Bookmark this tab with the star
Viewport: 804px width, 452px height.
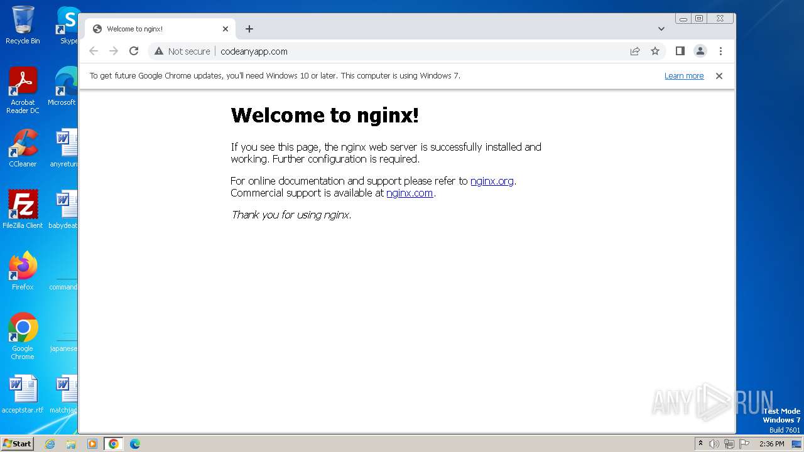[655, 51]
